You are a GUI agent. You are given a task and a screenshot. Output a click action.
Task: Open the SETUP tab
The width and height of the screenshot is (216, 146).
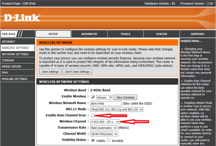point(53,34)
